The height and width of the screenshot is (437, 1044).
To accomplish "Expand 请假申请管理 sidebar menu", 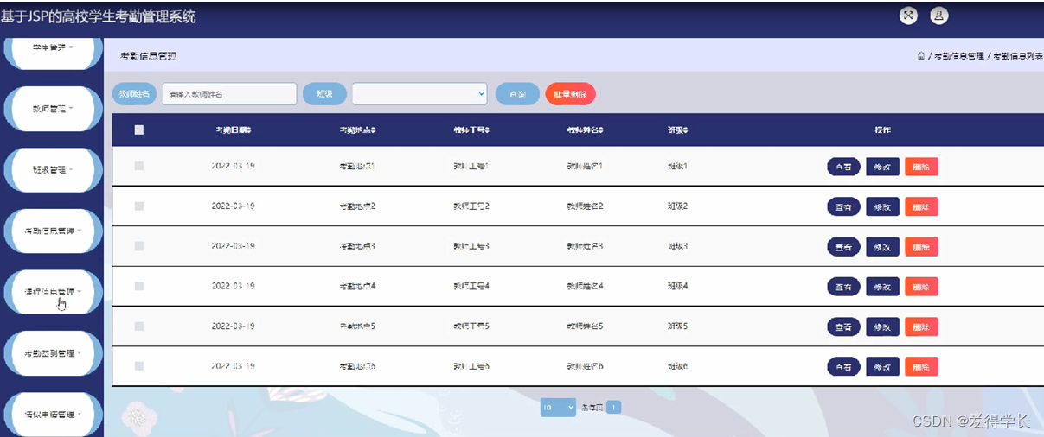I will [x=53, y=414].
